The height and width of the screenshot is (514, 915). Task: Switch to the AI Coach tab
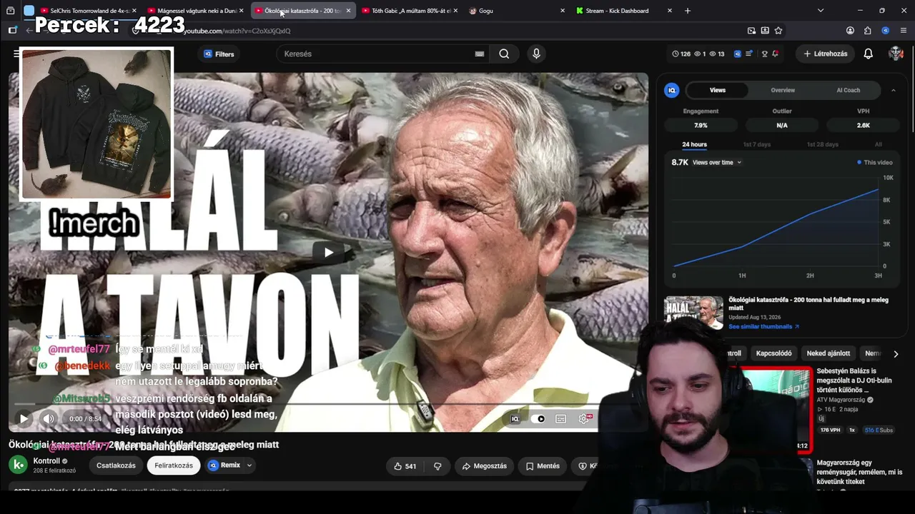(x=849, y=90)
